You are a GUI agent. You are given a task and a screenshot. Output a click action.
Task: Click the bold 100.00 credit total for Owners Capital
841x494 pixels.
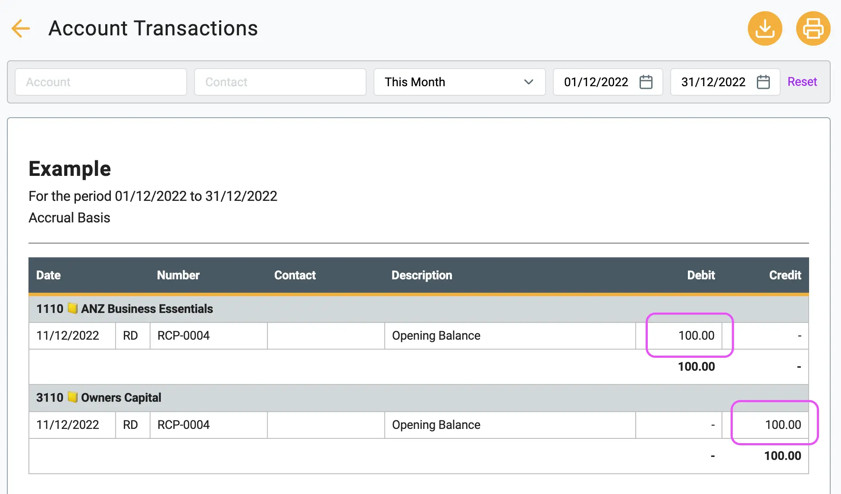point(782,456)
